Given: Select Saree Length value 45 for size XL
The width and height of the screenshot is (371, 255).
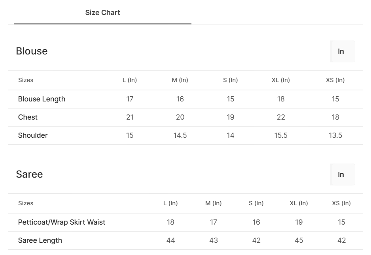Looking at the screenshot, I should tap(299, 240).
